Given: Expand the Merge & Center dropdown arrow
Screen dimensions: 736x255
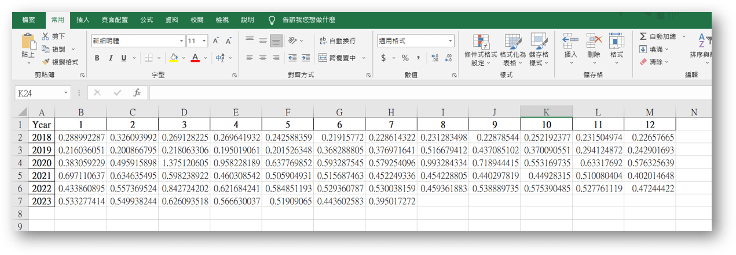Looking at the screenshot, I should tap(364, 58).
